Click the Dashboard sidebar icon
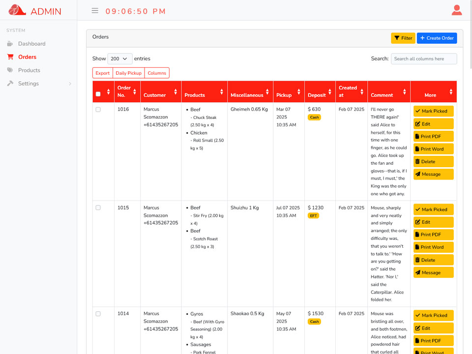Viewport: 472px width, 354px height. click(10, 44)
